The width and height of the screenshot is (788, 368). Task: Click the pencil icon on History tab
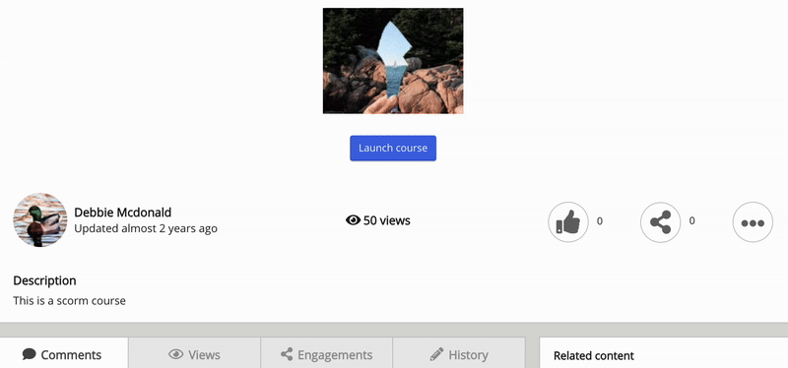coord(436,354)
